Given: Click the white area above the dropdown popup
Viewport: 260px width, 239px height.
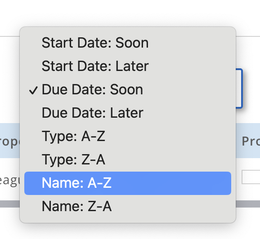Looking at the screenshot, I should [x=130, y=13].
